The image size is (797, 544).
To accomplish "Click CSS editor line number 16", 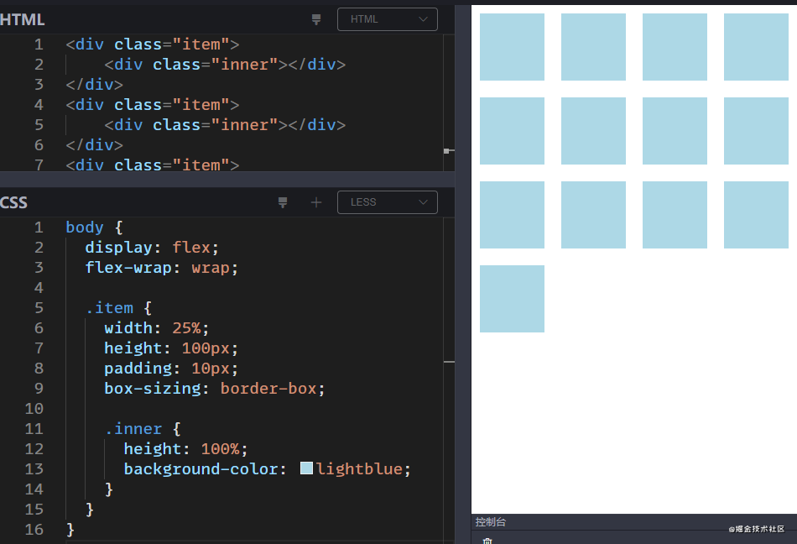I will click(34, 529).
